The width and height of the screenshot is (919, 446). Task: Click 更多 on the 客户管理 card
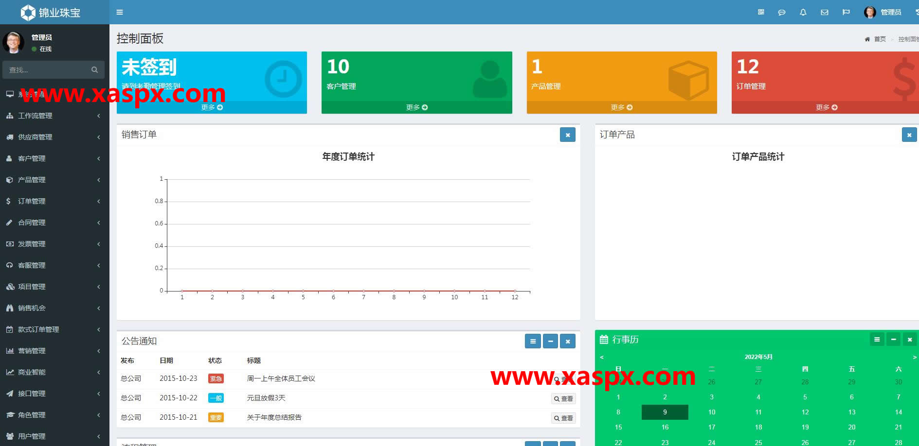pyautogui.click(x=416, y=107)
